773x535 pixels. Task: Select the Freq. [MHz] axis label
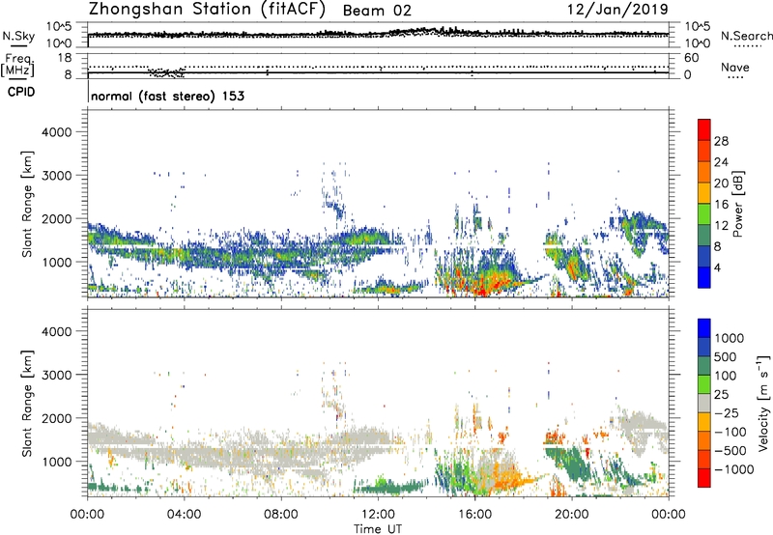click(x=17, y=65)
